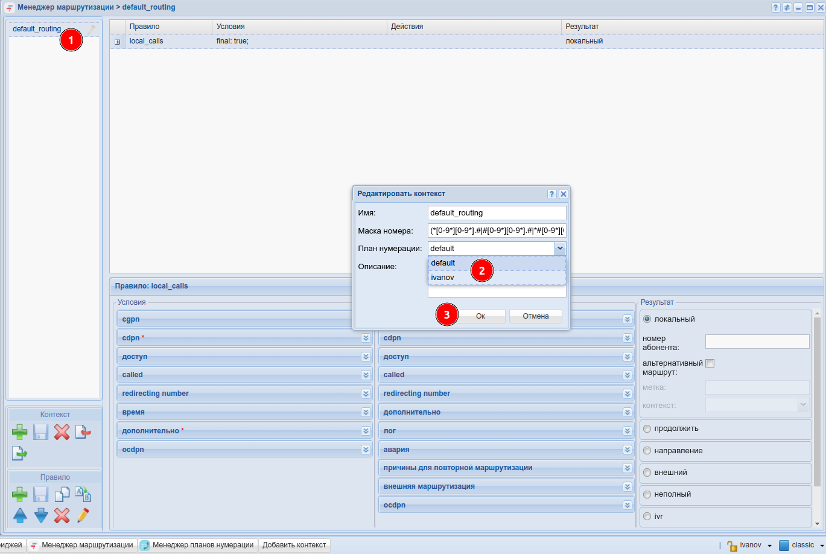Expand the local_calls rule row
Image resolution: width=826 pixels, height=554 pixels.
coord(117,42)
